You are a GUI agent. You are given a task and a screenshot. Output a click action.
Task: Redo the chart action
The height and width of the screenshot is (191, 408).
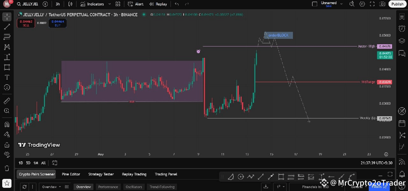pos(187,4)
